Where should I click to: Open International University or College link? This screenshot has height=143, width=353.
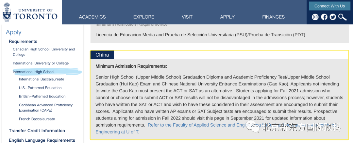pos(41,63)
